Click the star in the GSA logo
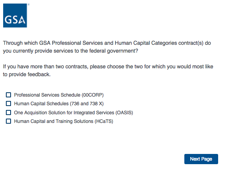 pyautogui.click(x=22, y=20)
